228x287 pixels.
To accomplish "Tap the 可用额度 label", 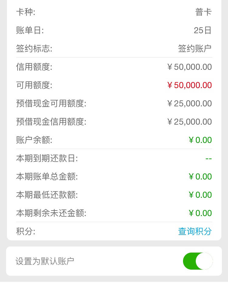I will (x=34, y=85).
